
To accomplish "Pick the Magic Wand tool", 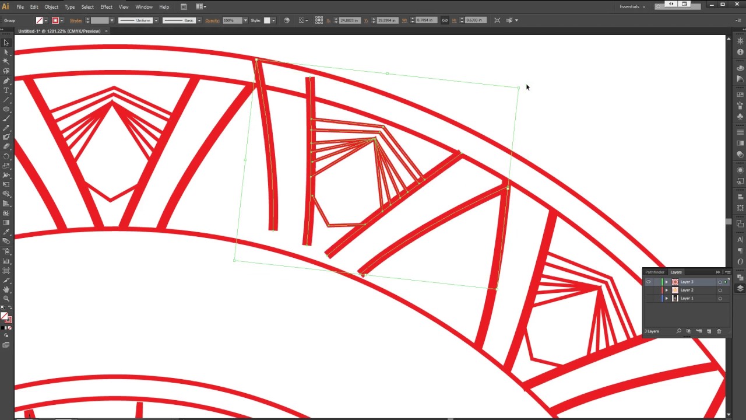I will click(6, 62).
